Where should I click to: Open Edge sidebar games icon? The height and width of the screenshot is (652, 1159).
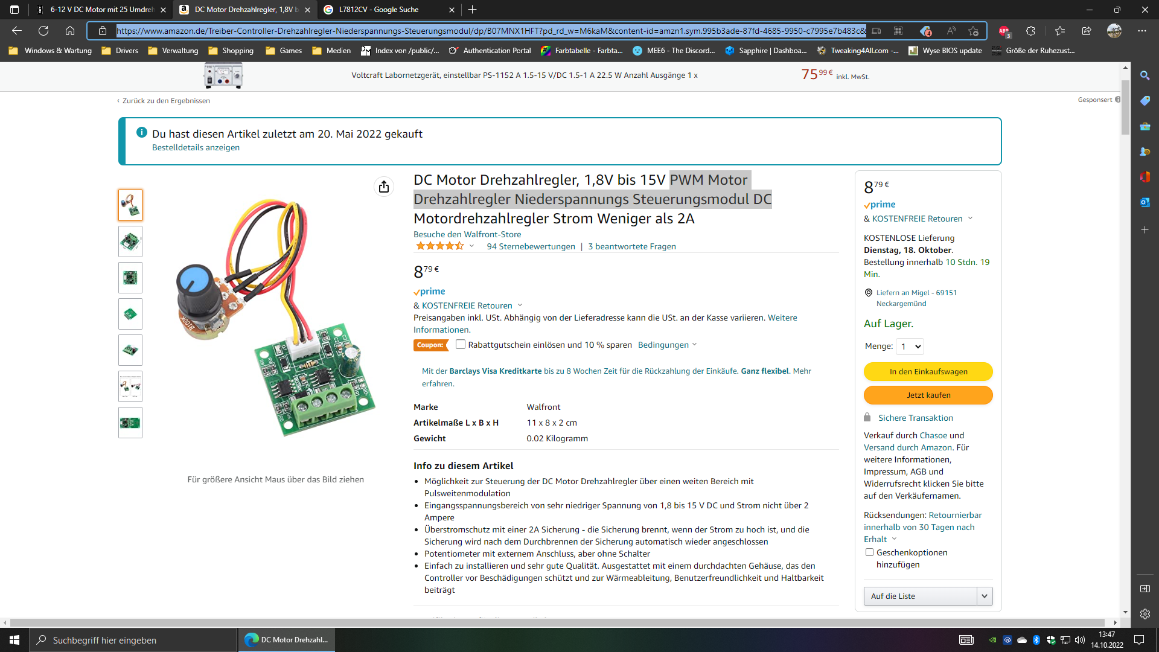(1145, 152)
